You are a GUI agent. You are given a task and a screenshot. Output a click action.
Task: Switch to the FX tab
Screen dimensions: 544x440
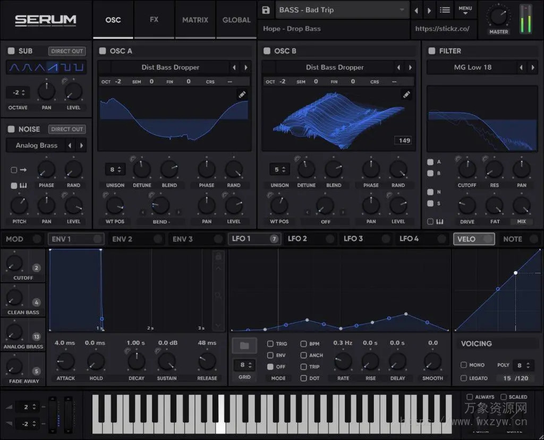coord(154,20)
